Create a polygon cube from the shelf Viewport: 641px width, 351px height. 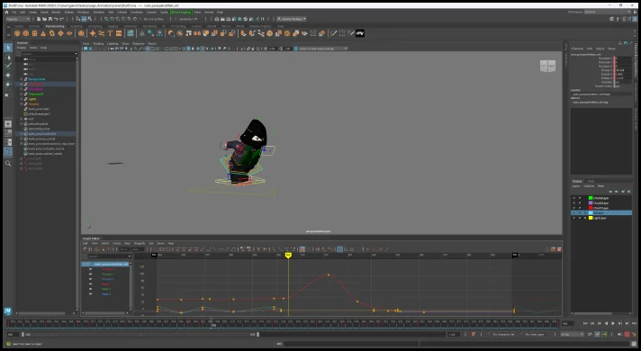pos(26,33)
